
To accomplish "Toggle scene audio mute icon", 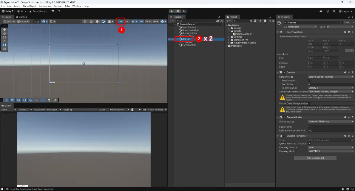I will pyautogui.click(x=128, y=21).
